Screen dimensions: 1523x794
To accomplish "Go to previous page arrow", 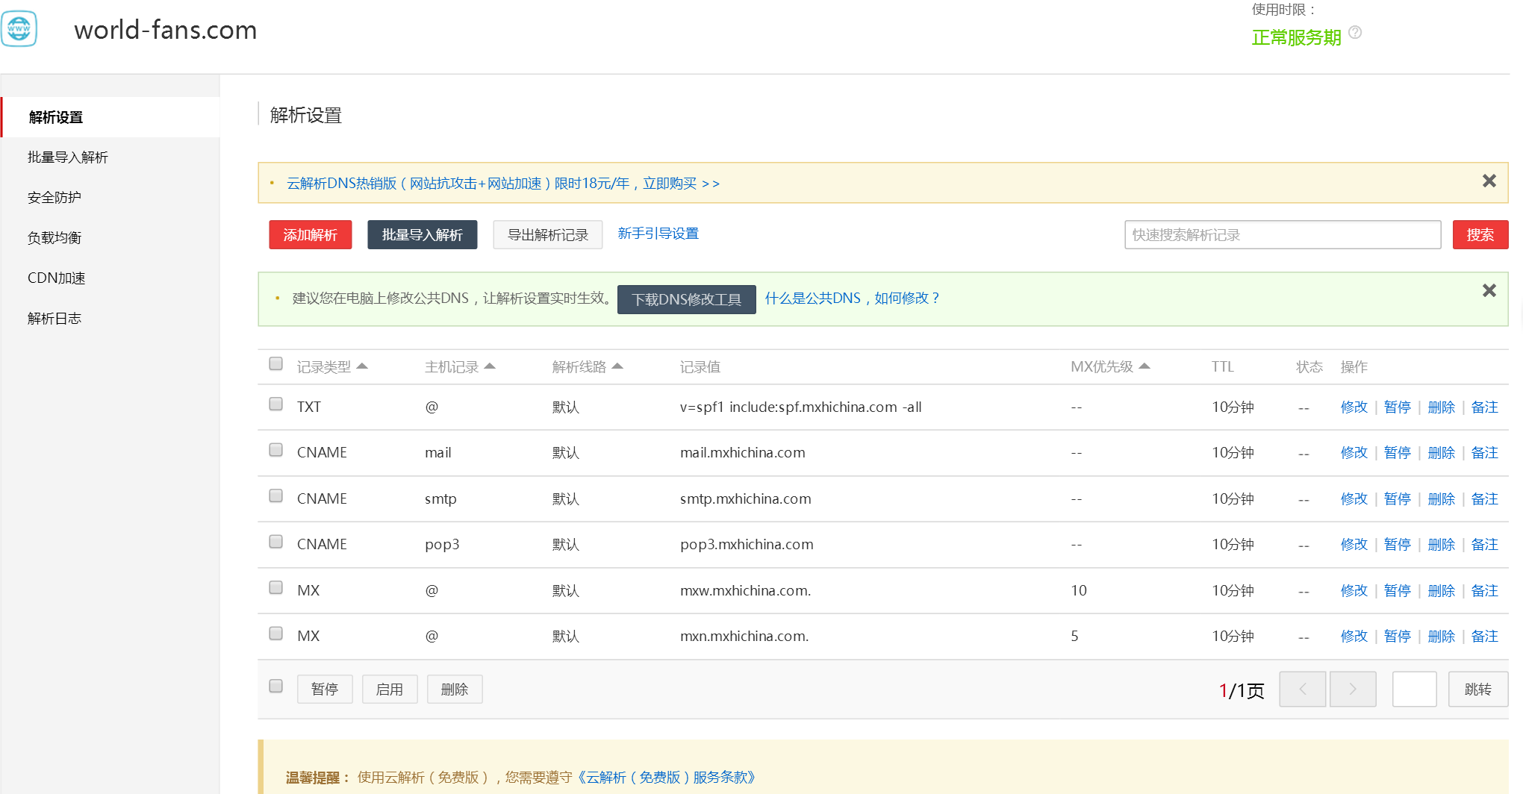I will click(1302, 689).
